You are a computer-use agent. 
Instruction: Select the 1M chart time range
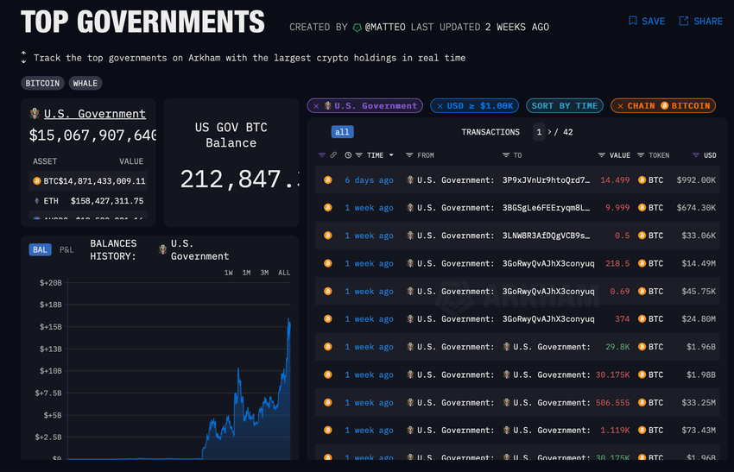(246, 273)
